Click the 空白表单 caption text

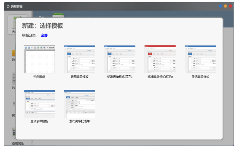pyautogui.click(x=39, y=77)
